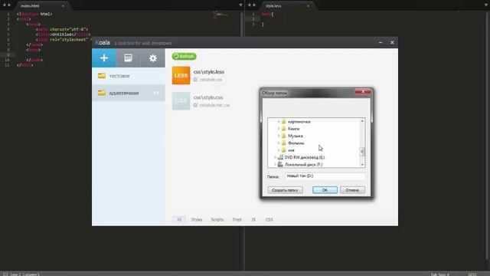
Task: Close the index.html tab
Action: tap(63, 5)
